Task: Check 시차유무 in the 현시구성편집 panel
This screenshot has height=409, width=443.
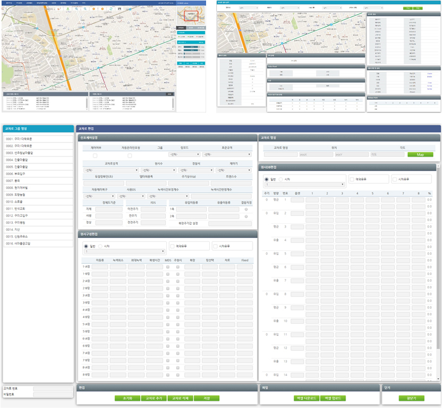Action: point(216,246)
